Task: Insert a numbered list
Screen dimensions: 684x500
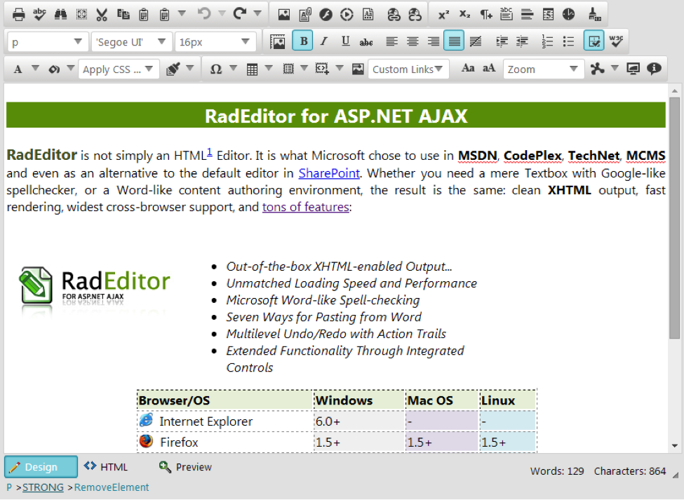Action: (547, 41)
